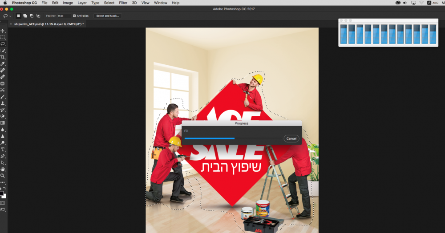Select the Pen tool
The height and width of the screenshot is (233, 445).
pos(3,156)
